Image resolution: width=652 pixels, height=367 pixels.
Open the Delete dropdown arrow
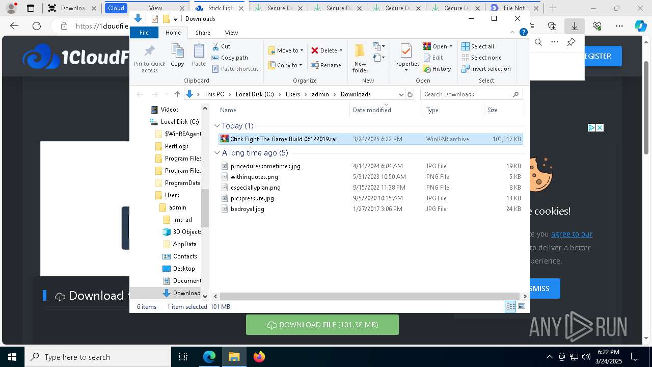click(341, 50)
